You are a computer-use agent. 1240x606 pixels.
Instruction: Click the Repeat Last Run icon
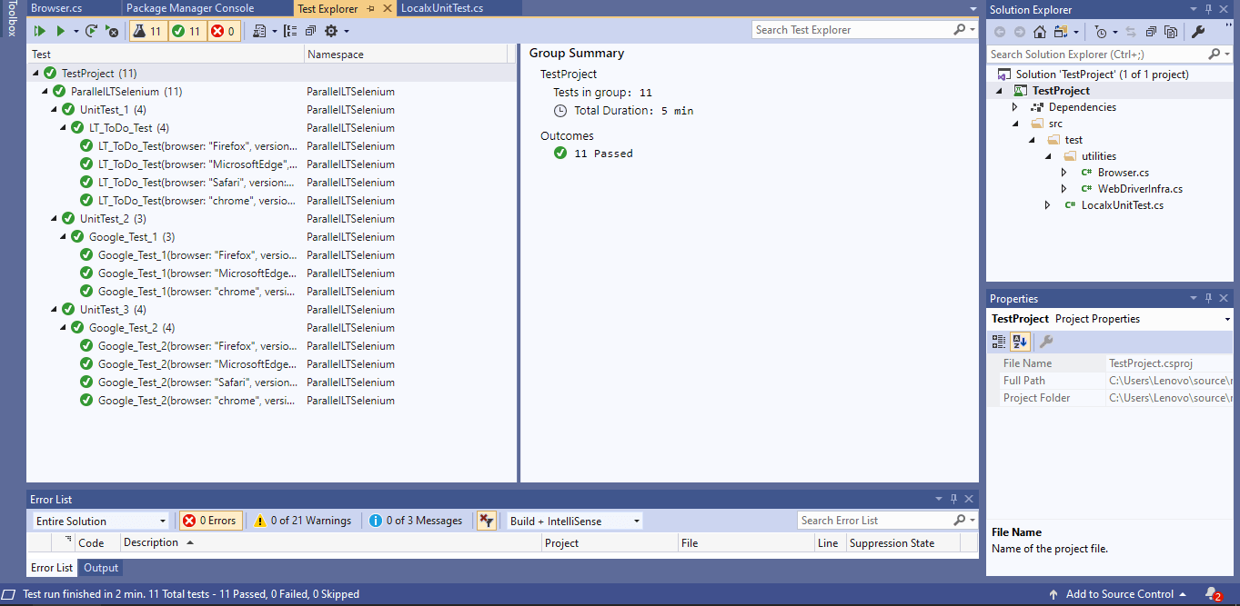(x=90, y=30)
